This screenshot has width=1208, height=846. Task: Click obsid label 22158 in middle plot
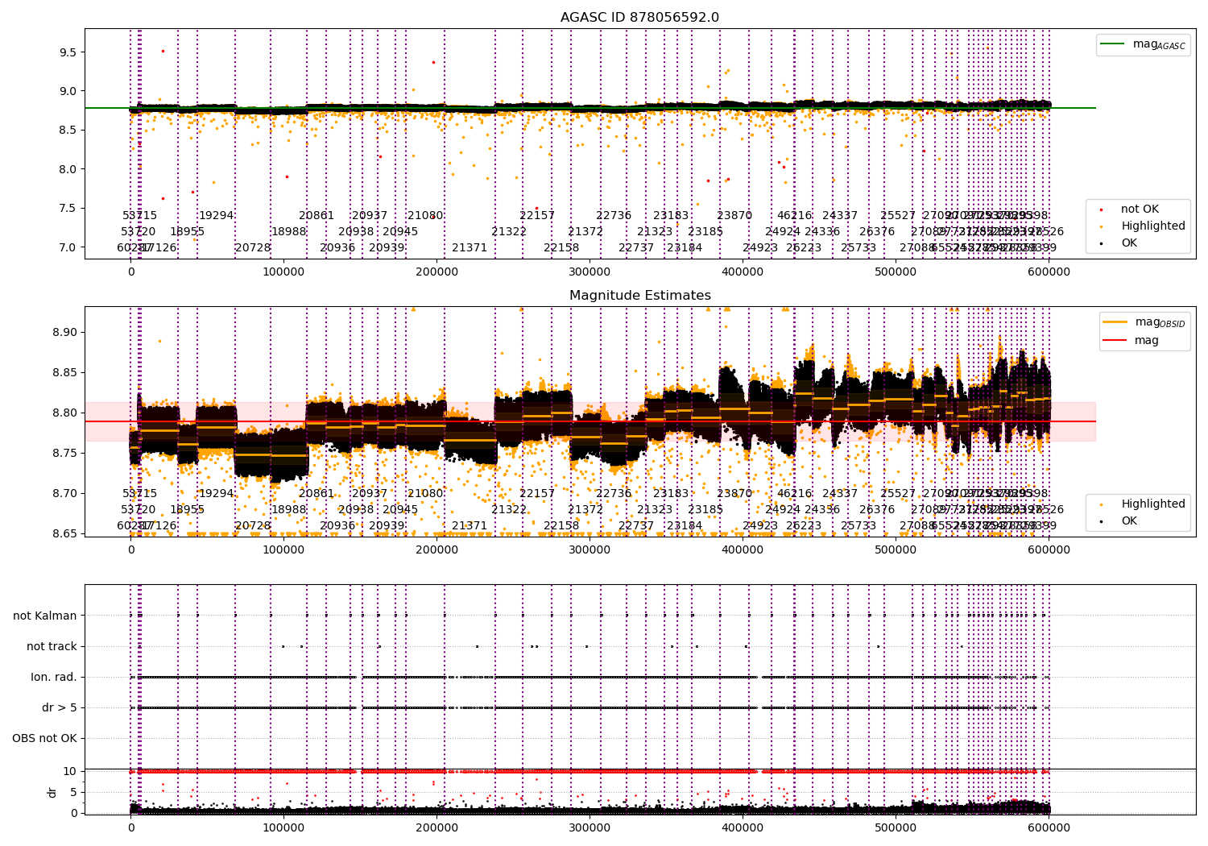pos(561,526)
